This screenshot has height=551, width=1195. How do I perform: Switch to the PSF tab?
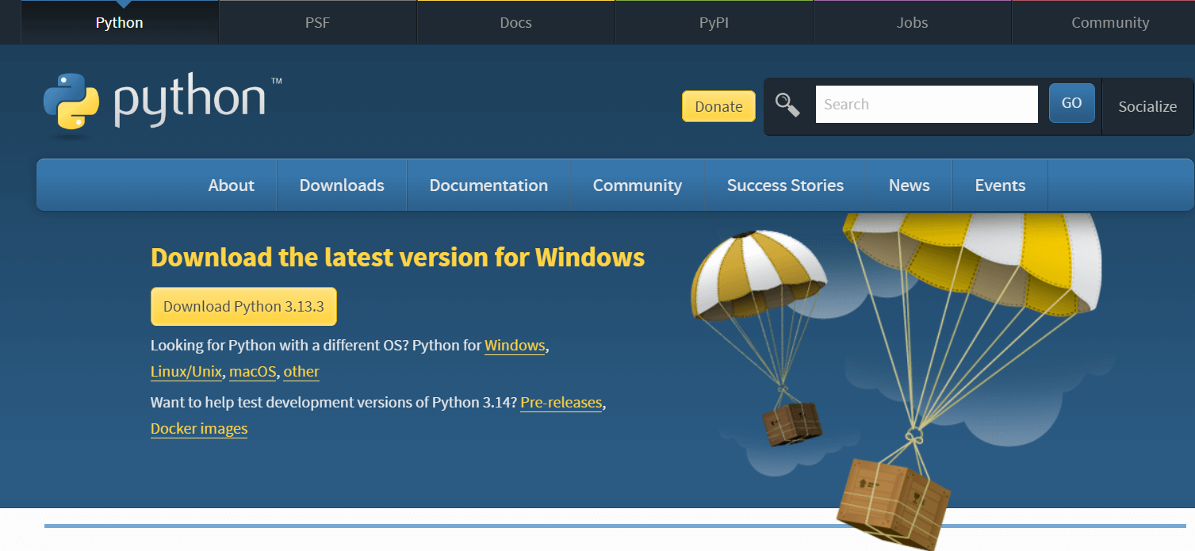[x=316, y=21]
